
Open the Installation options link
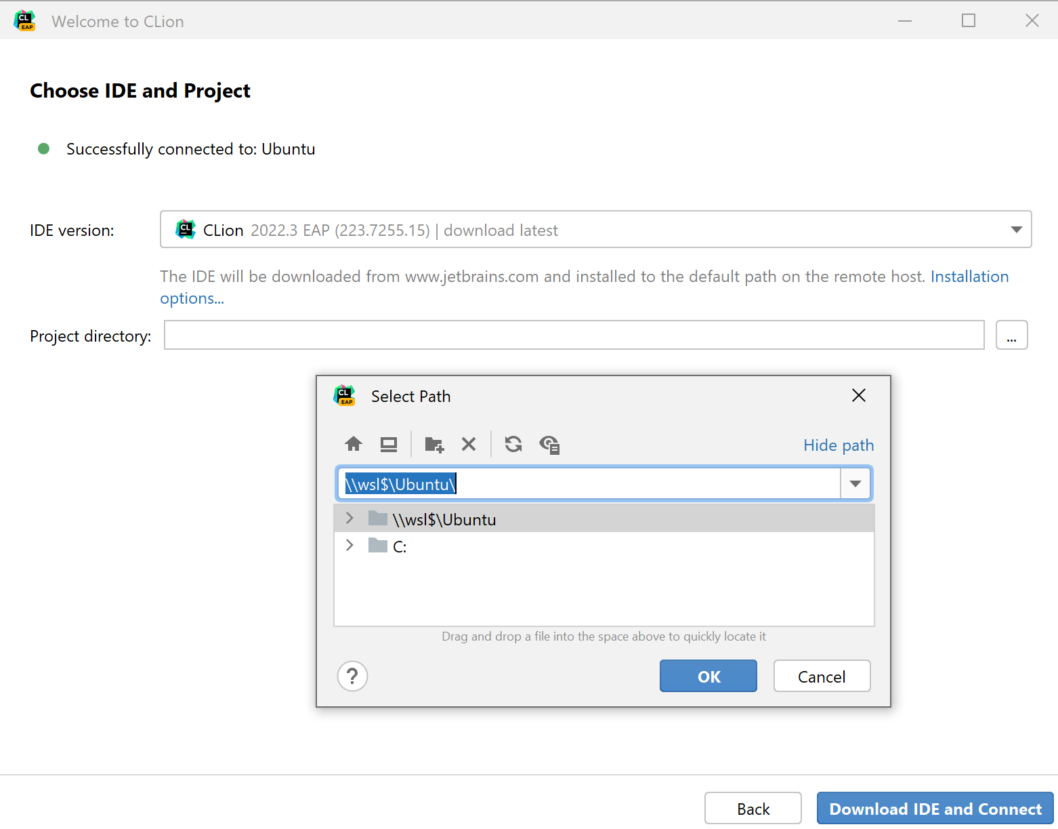pyautogui.click(x=969, y=276)
